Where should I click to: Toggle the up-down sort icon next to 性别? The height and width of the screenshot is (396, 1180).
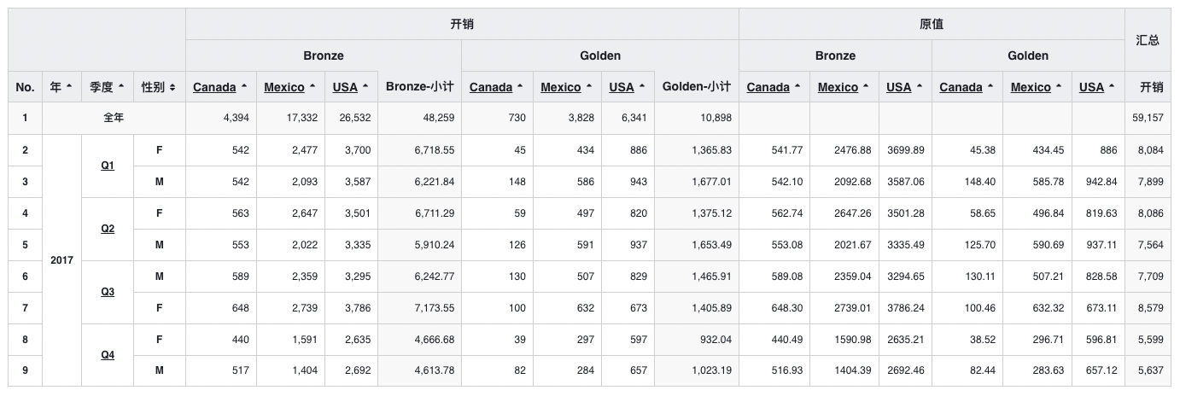tap(172, 87)
